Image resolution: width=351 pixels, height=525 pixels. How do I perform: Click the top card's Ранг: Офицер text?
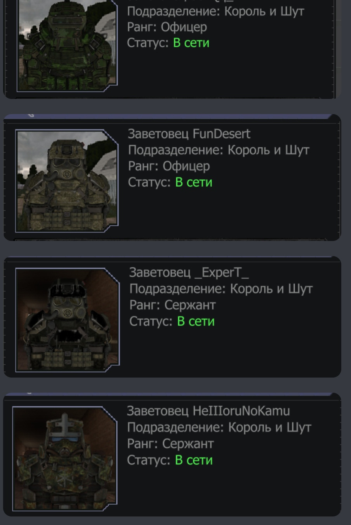(167, 27)
